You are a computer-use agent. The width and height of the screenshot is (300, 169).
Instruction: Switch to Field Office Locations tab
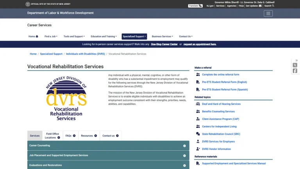click(x=52, y=136)
